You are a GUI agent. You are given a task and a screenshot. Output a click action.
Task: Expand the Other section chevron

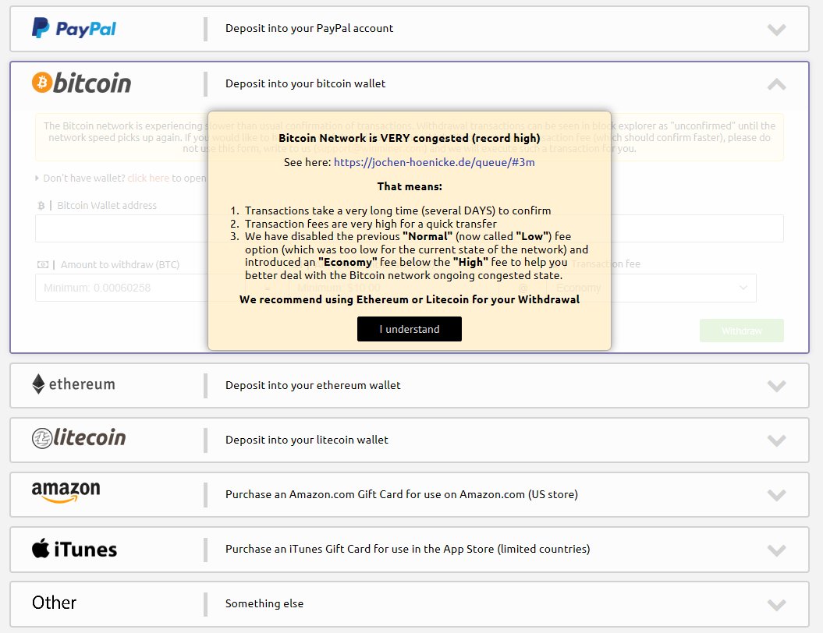776,605
